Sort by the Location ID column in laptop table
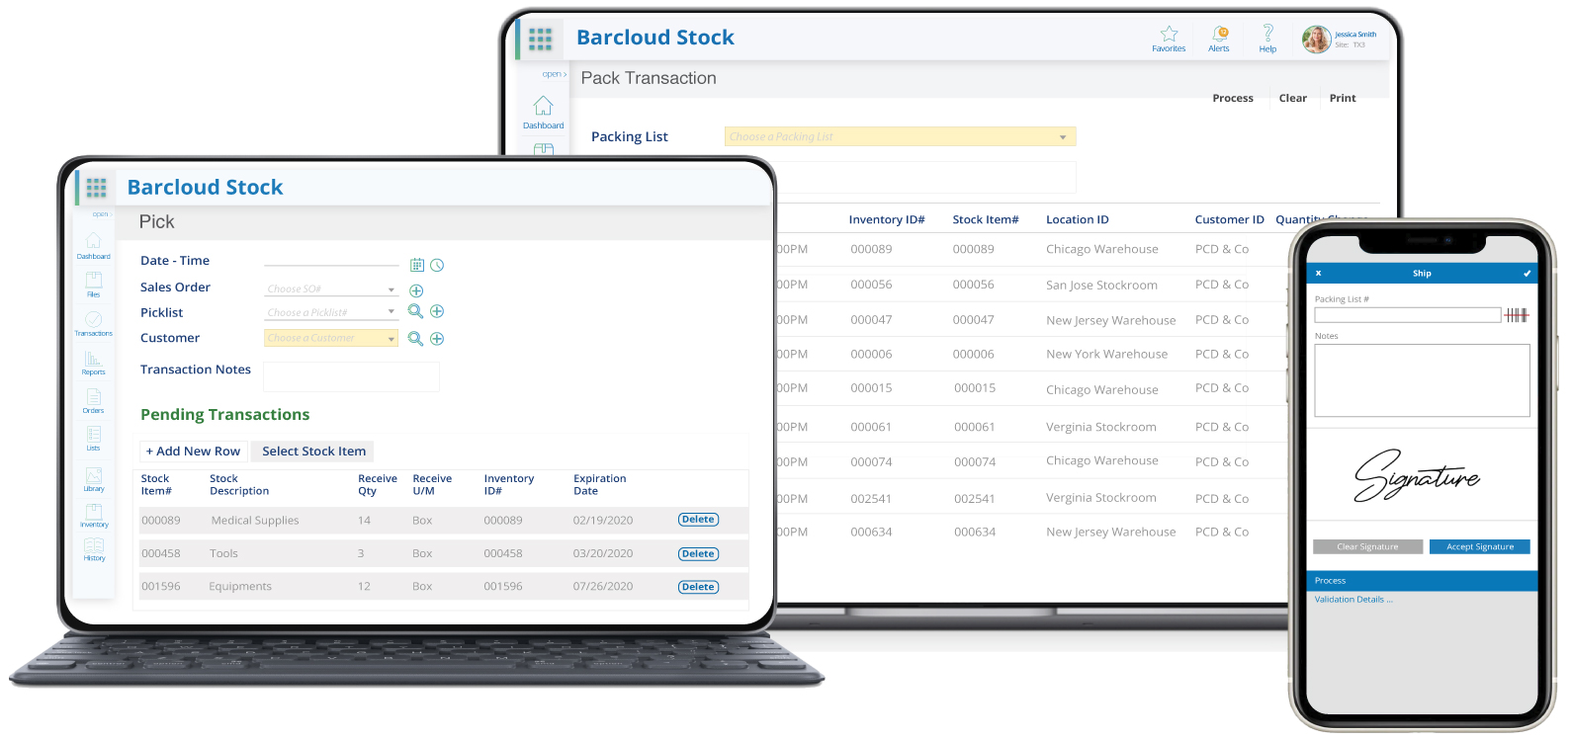1570x740 pixels. [1077, 219]
